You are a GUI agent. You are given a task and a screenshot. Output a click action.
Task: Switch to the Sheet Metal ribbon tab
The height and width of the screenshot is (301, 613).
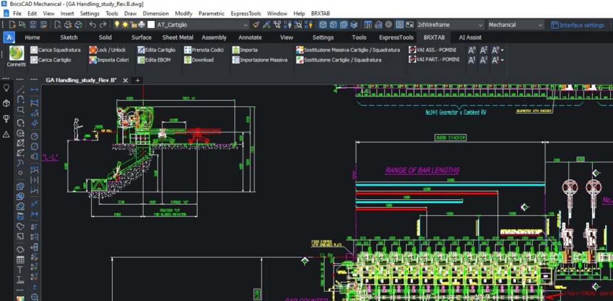(178, 37)
